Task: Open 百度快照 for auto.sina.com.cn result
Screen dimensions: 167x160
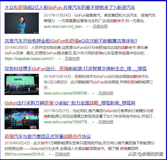Action: (x=100, y=26)
